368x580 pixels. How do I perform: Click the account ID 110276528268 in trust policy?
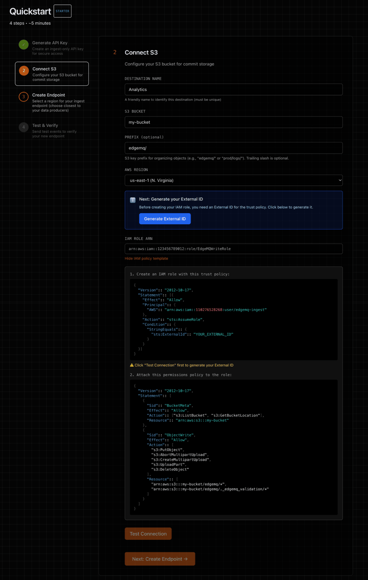(x=209, y=310)
